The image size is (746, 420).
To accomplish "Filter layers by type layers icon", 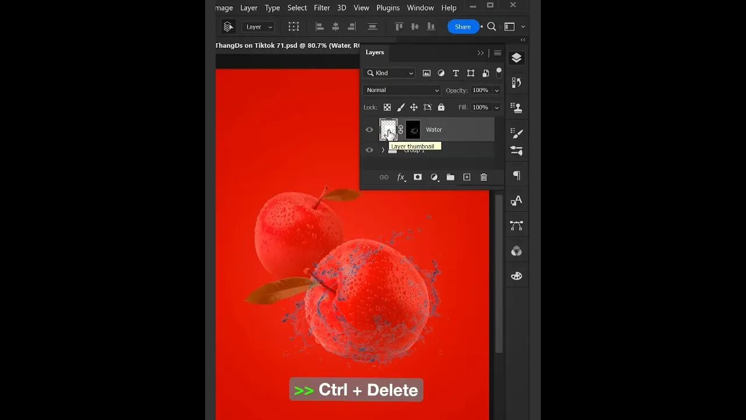I will (x=456, y=73).
